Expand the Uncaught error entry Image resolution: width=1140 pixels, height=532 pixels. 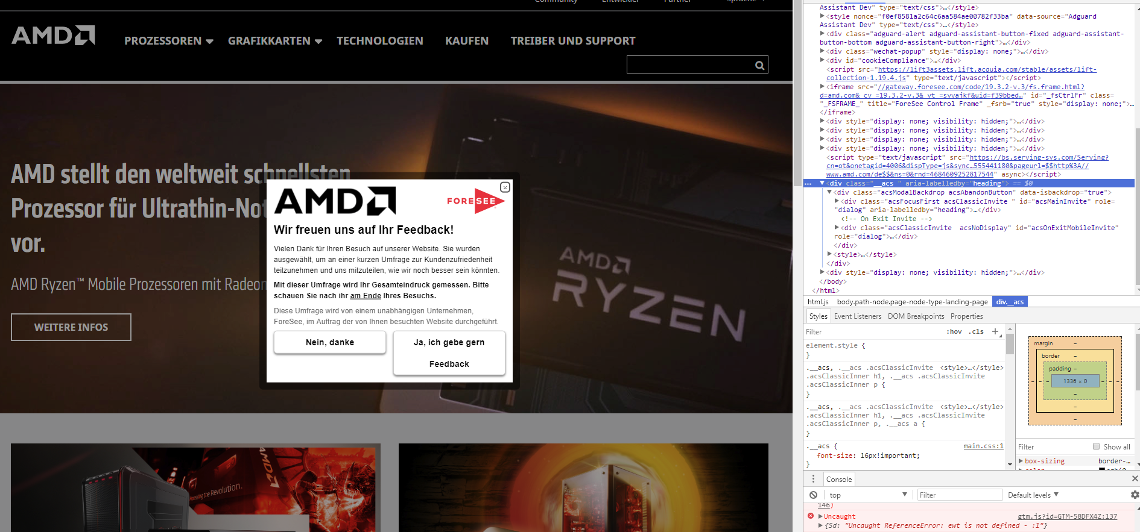(x=820, y=516)
